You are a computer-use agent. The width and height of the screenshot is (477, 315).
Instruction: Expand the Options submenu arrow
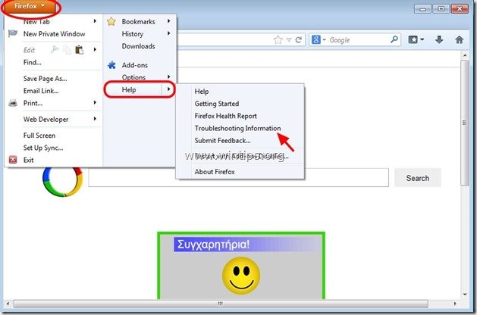[168, 76]
